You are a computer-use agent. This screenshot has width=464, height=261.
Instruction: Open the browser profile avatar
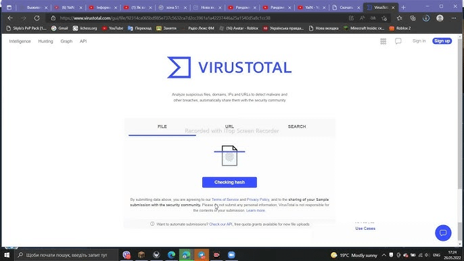pos(440,18)
